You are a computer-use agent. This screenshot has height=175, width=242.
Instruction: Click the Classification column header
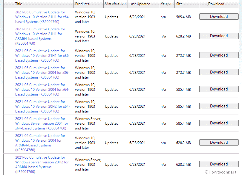click(115, 4)
